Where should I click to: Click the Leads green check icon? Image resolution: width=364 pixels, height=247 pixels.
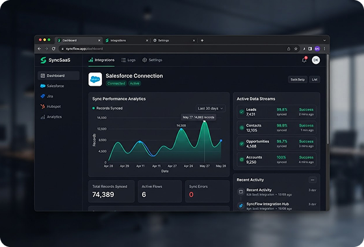(x=242, y=112)
